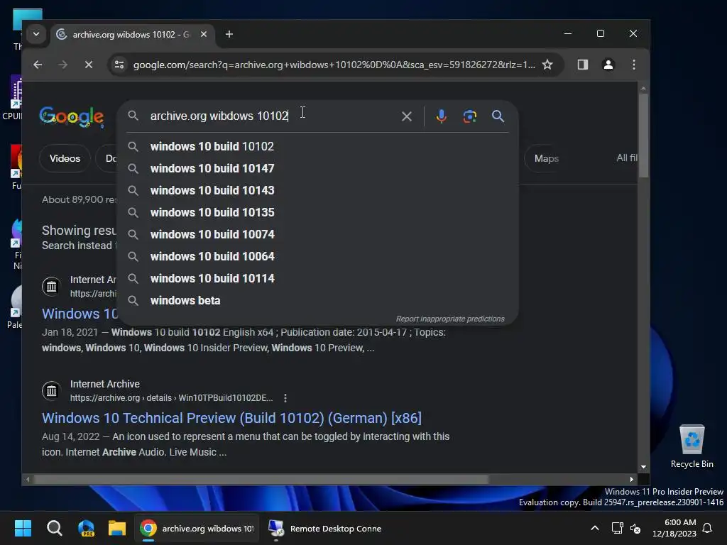Open Chrome three-dot menu
The image size is (727, 545).
(634, 65)
